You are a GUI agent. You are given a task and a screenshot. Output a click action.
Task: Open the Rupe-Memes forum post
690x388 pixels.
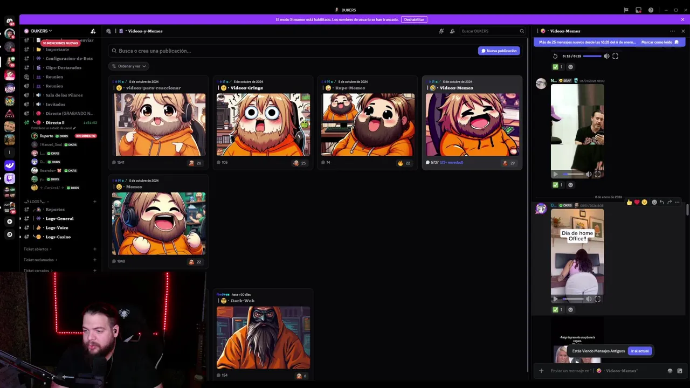pos(368,123)
